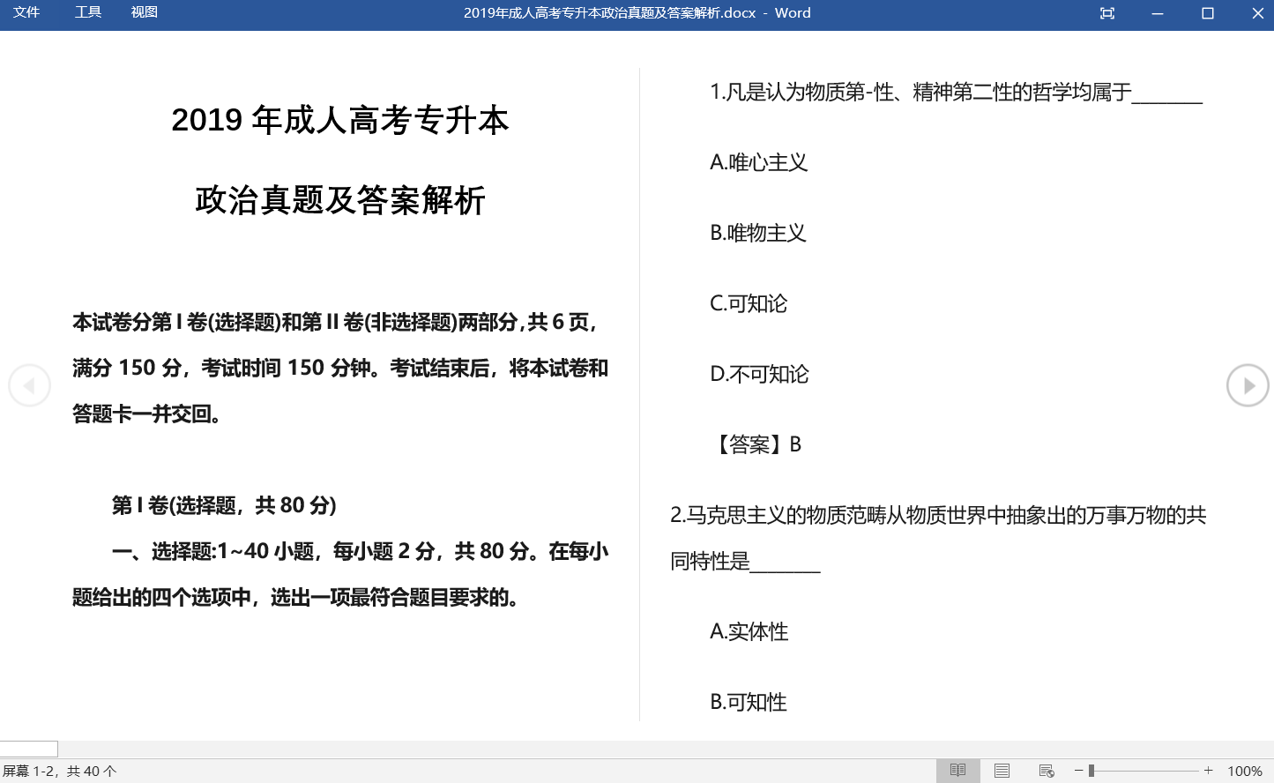Minimize the Word window
1274x783 pixels.
[x=1158, y=13]
